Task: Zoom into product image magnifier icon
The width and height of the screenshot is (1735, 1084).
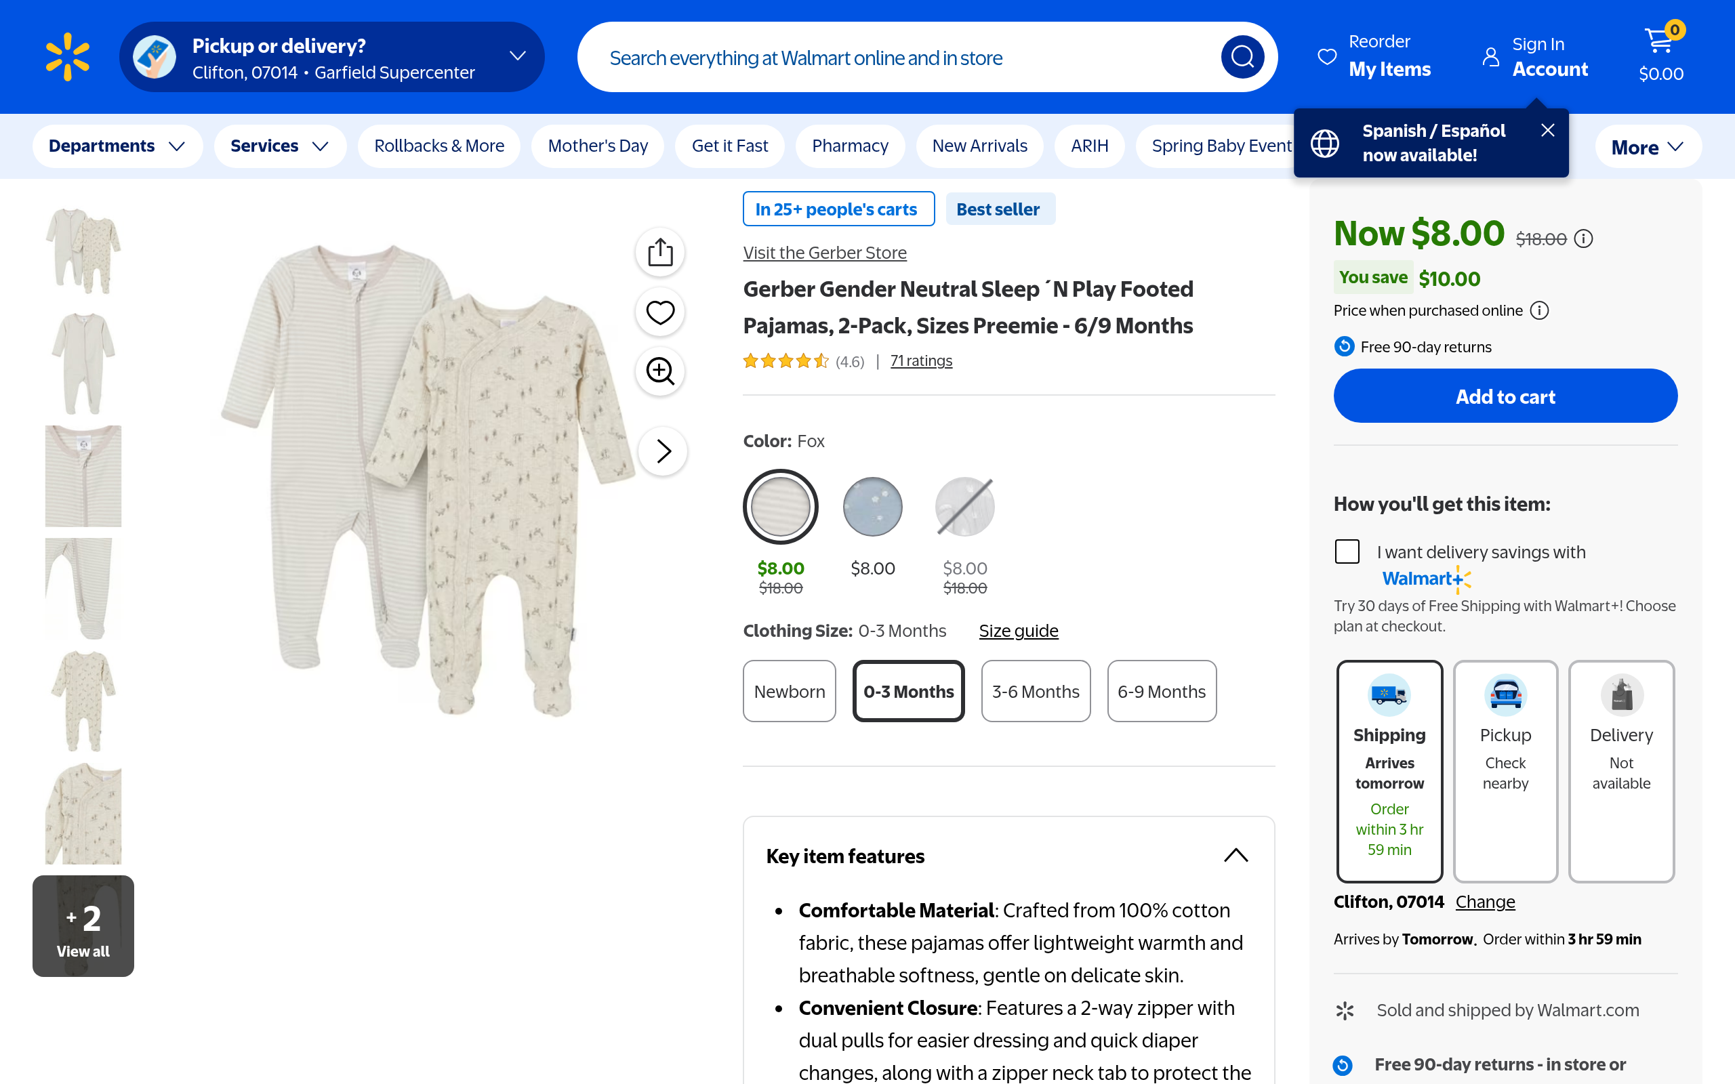Action: pyautogui.click(x=659, y=371)
